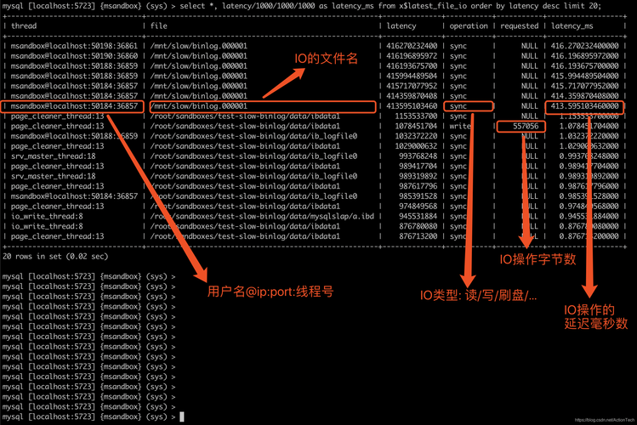The image size is (637, 425).
Task: Click latency value 1029000632
Action: point(416,146)
